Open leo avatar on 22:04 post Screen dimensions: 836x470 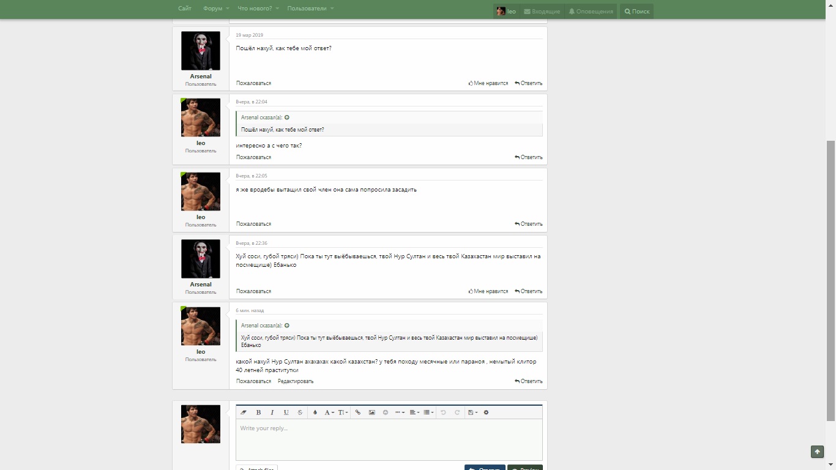(x=201, y=117)
